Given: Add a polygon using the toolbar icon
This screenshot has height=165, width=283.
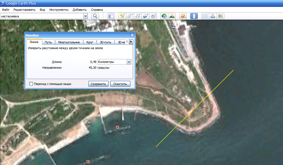Looking at the screenshot, I should (x=130, y=16).
